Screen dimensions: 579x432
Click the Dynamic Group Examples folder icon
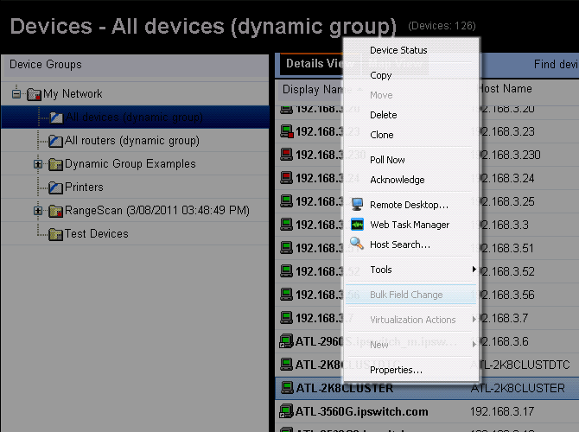(56, 164)
